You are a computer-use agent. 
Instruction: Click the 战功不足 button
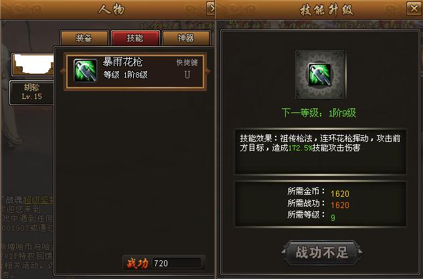pyautogui.click(x=321, y=252)
